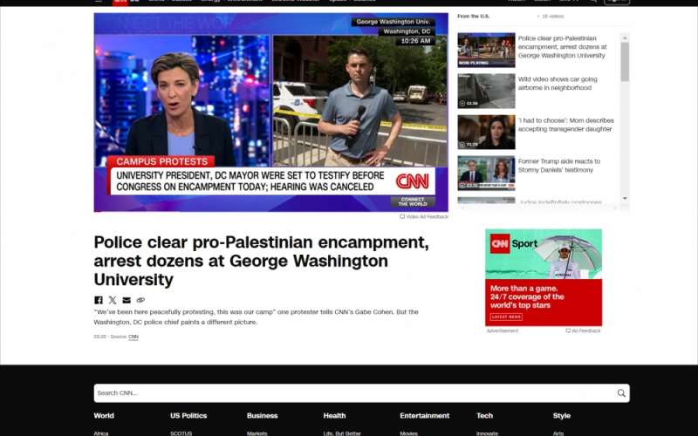
Task: Click the main headline about George Washington University
Action: pyautogui.click(x=261, y=261)
